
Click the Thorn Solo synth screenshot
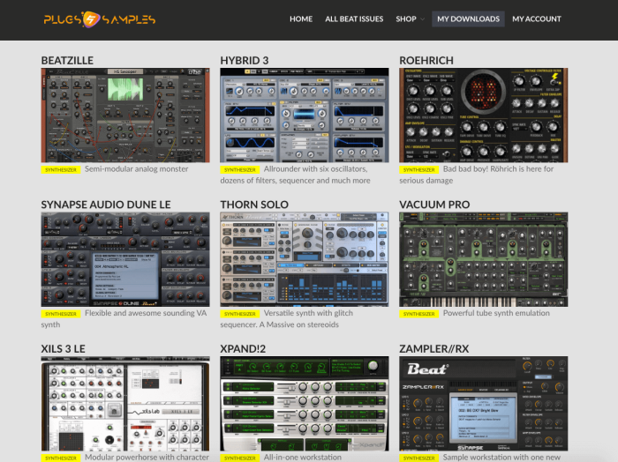coord(305,259)
